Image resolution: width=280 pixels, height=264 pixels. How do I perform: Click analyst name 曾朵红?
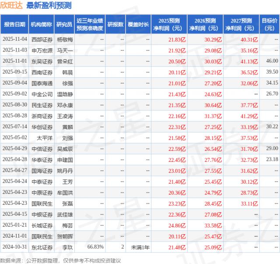click(x=65, y=61)
